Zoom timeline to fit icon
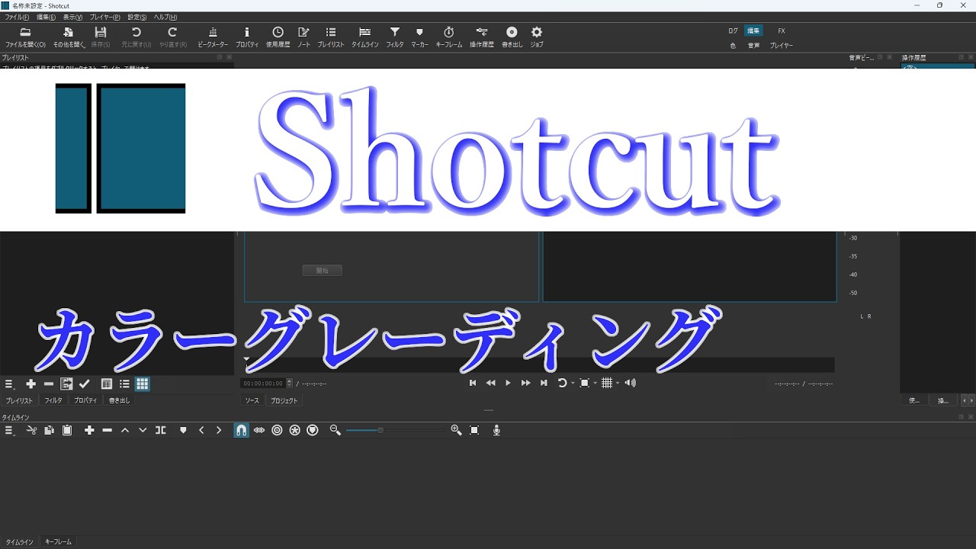The width and height of the screenshot is (976, 549). (x=474, y=430)
